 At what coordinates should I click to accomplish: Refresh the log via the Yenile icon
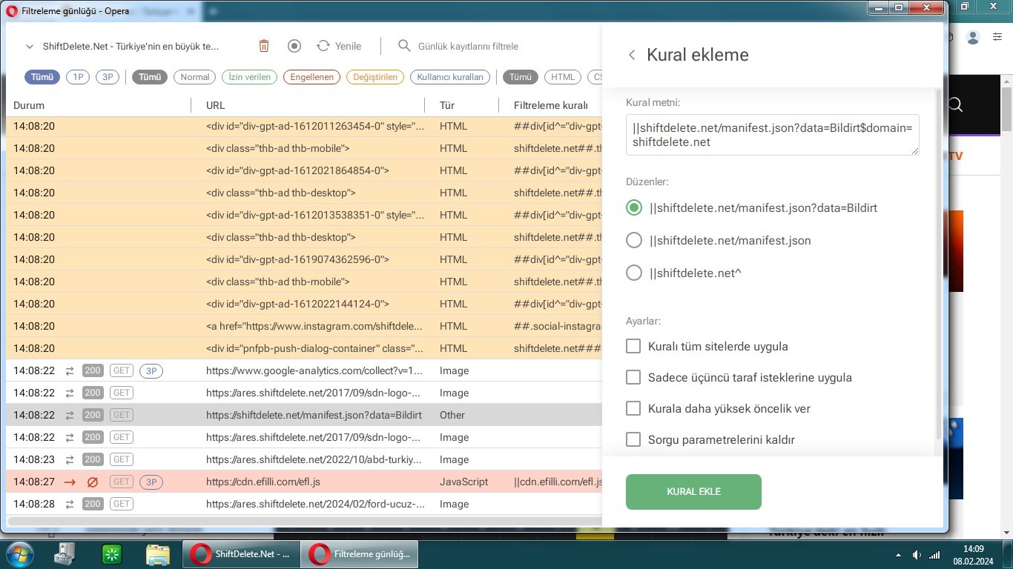[320, 45]
